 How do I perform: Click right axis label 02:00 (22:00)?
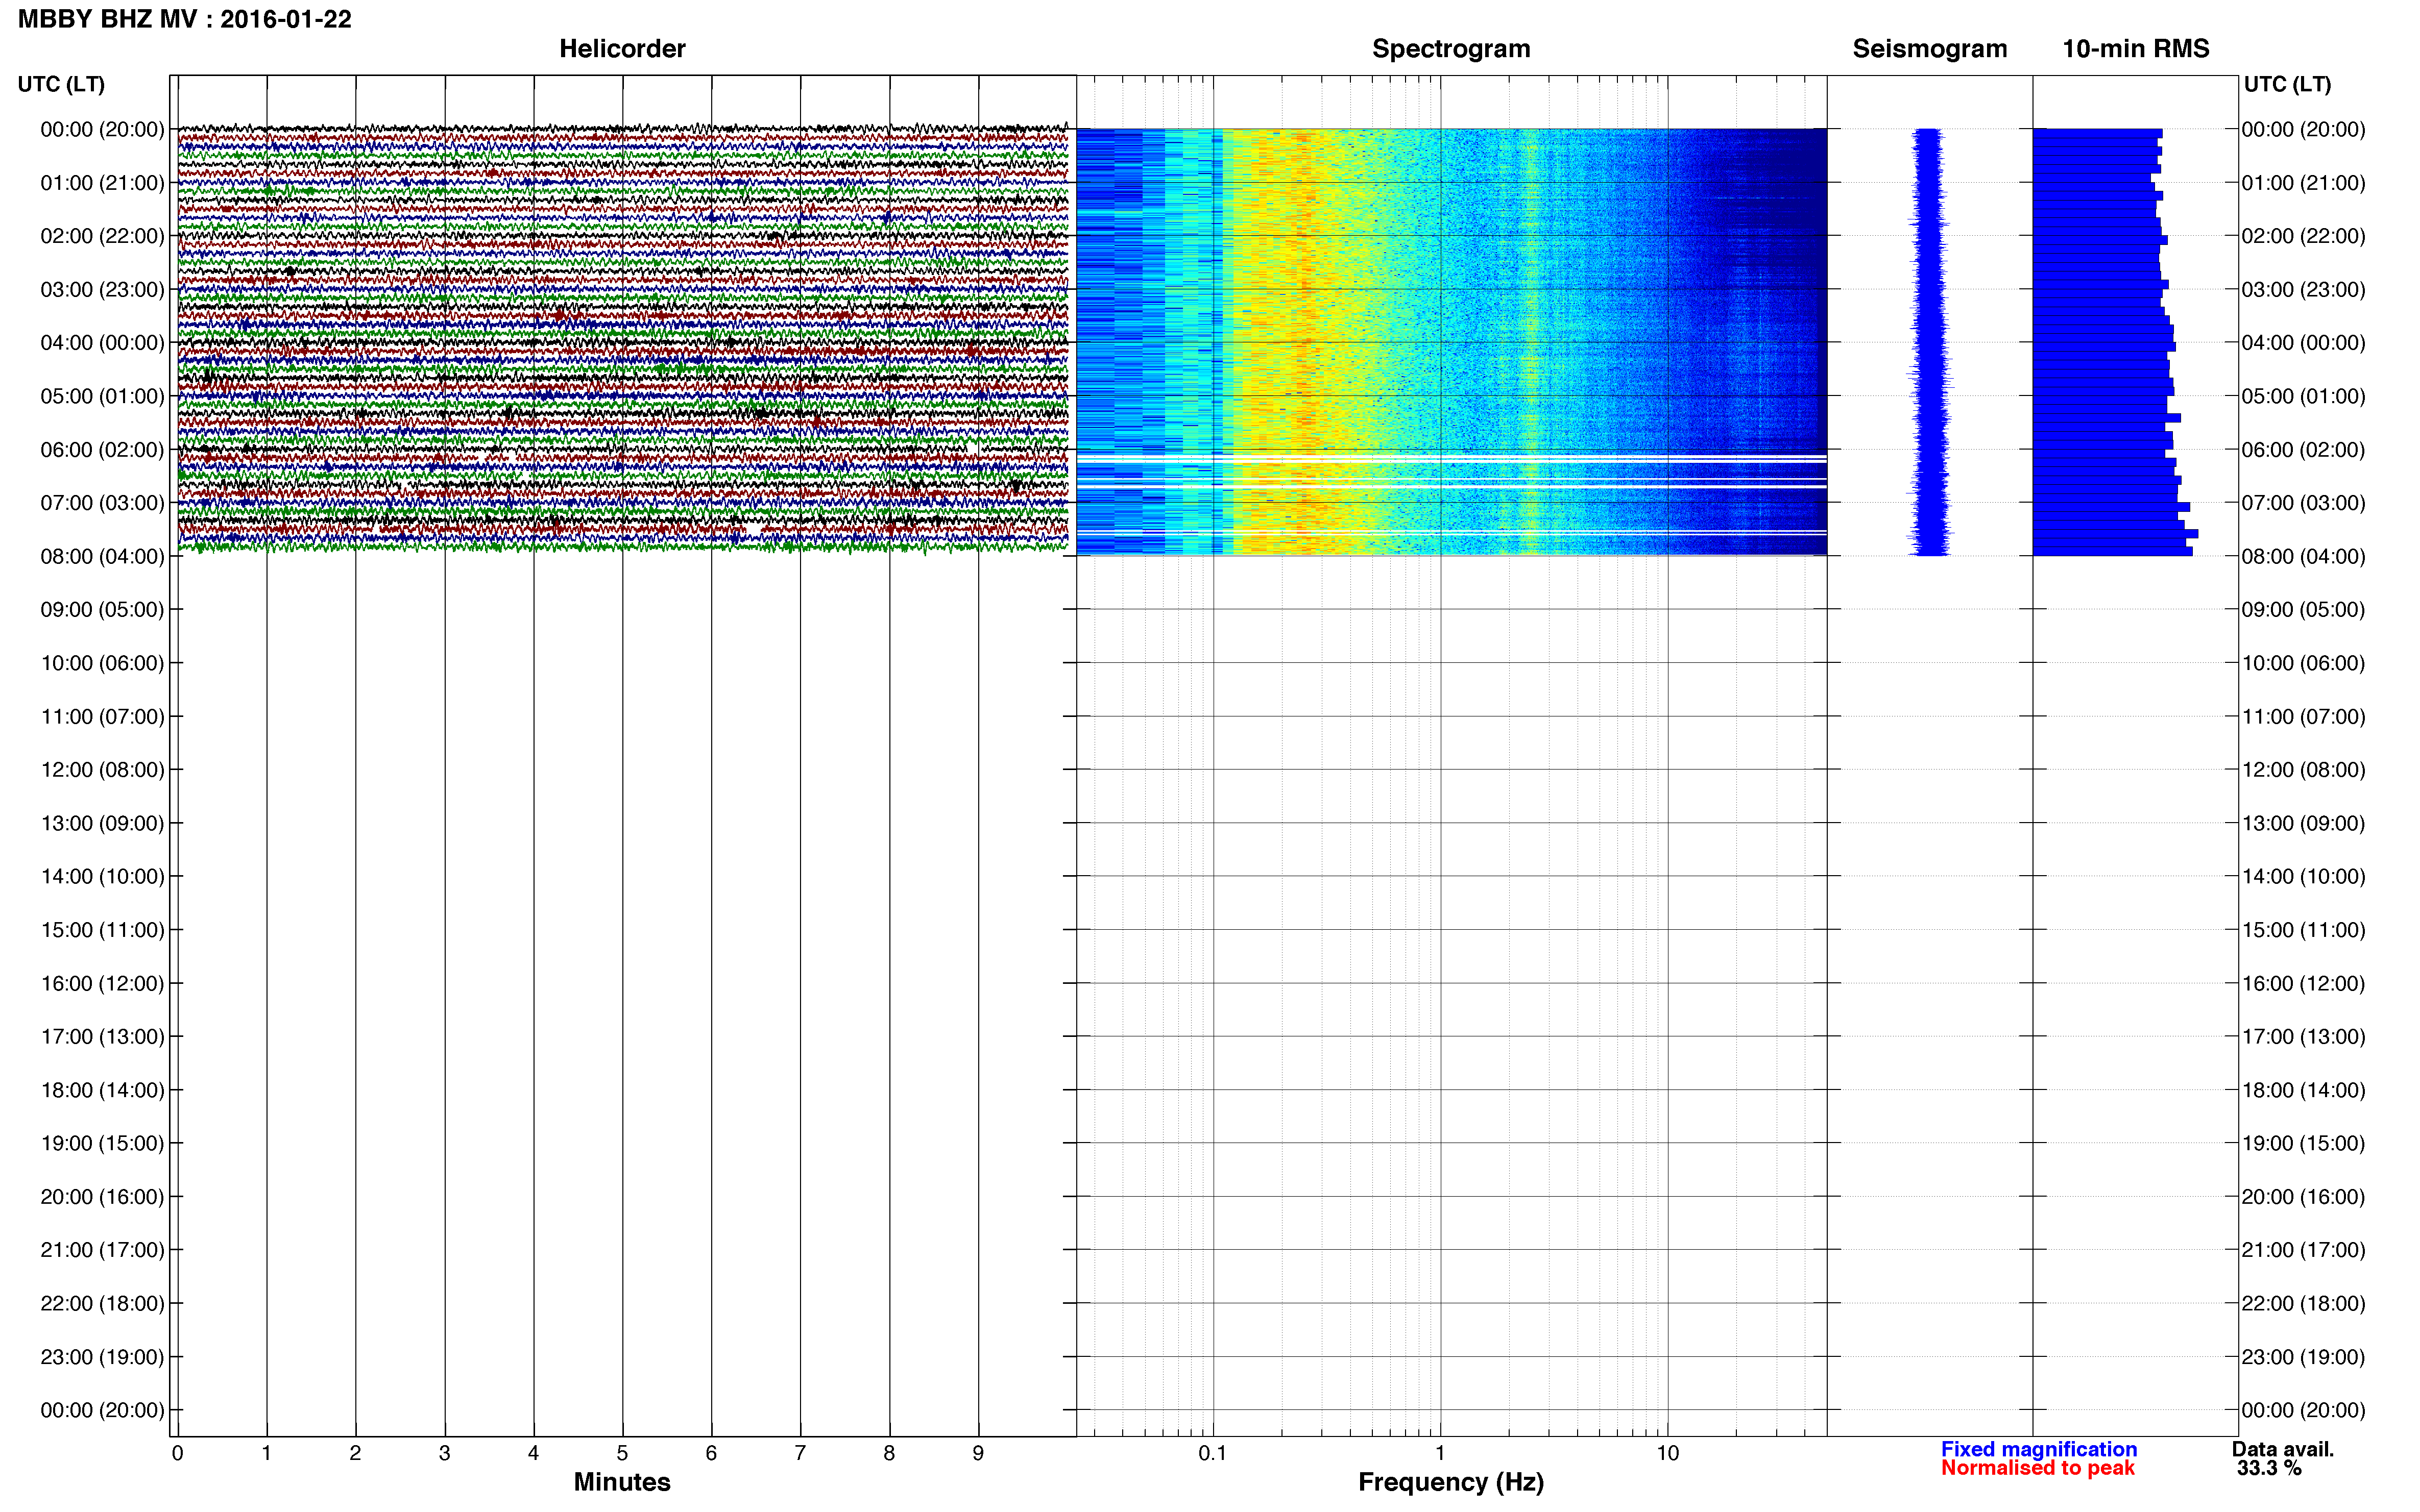click(2303, 236)
